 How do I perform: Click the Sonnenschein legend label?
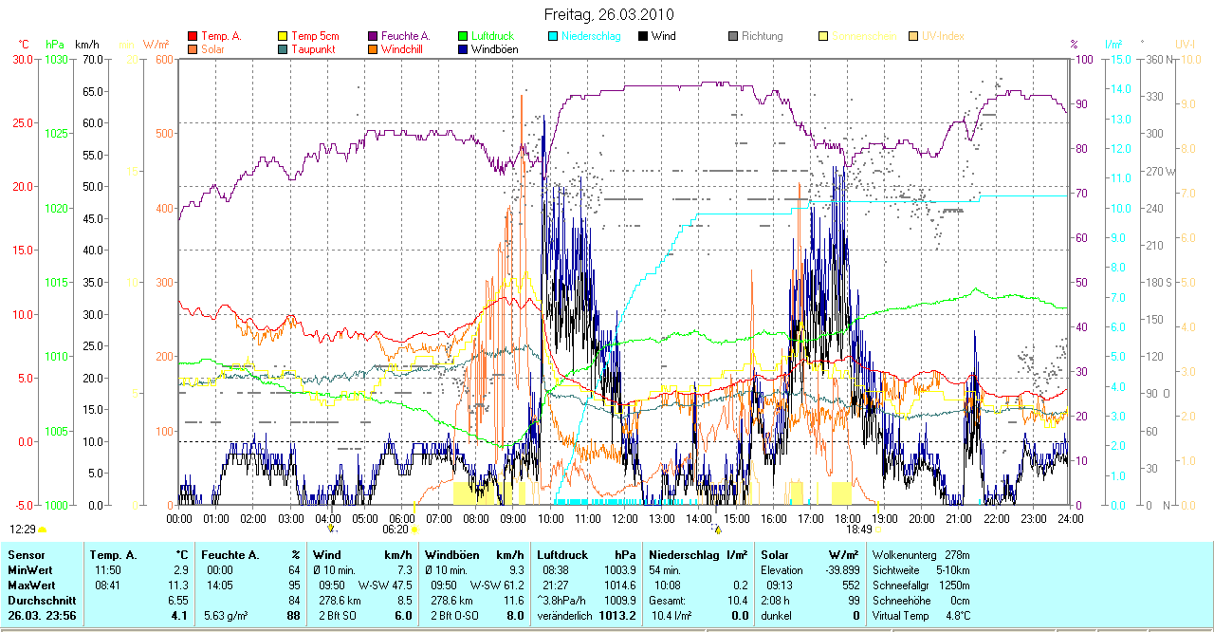pos(863,36)
